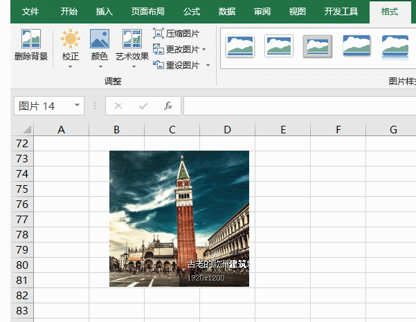This screenshot has width=416, height=322.
Task: Click 压缩图片 compress pictures
Action: 177,33
